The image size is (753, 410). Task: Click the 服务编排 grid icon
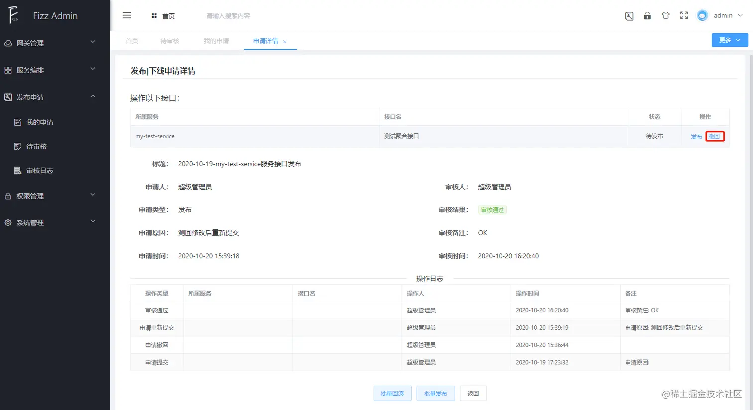tap(8, 70)
